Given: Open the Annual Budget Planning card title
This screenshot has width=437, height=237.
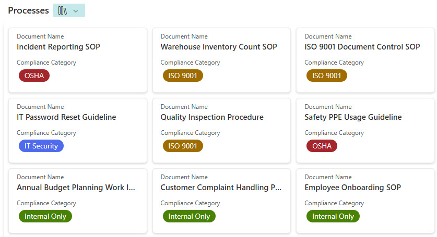Looking at the screenshot, I should coord(76,188).
